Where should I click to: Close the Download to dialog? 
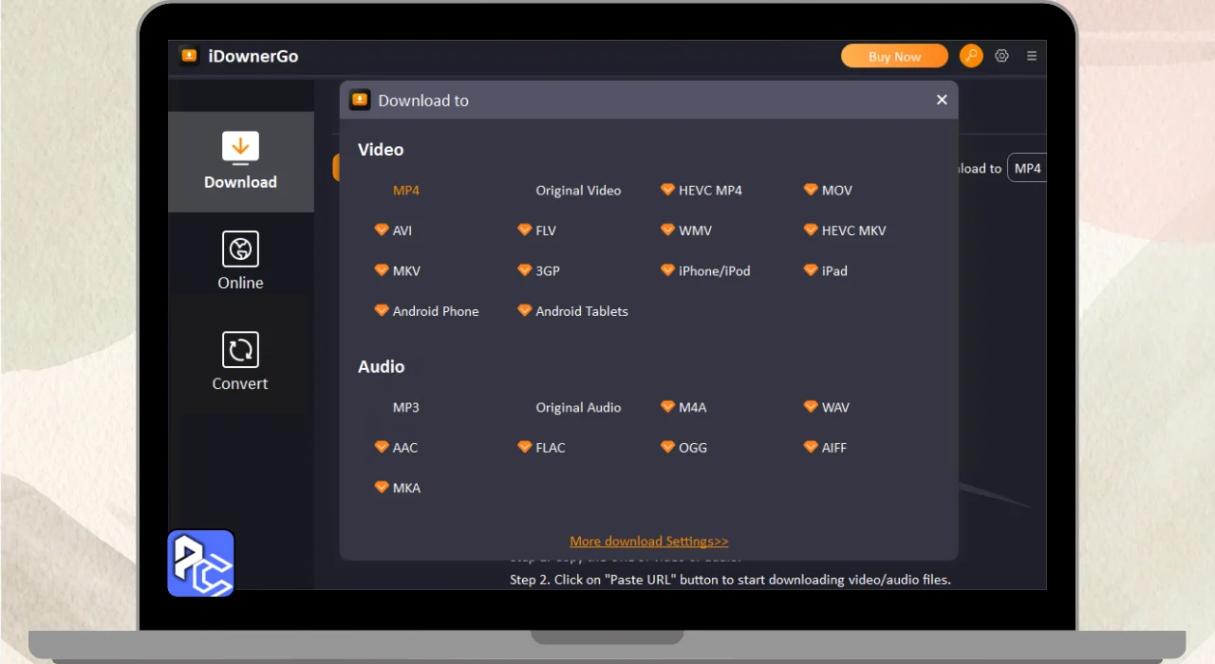pos(942,100)
